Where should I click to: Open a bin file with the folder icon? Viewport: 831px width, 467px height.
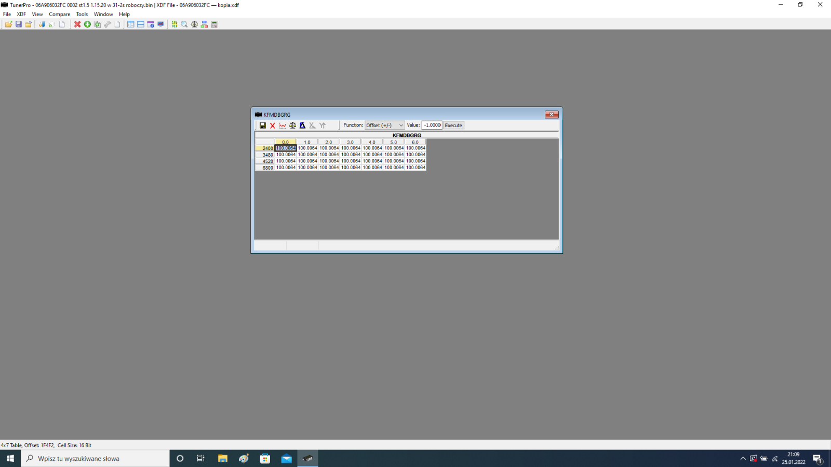[x=8, y=24]
